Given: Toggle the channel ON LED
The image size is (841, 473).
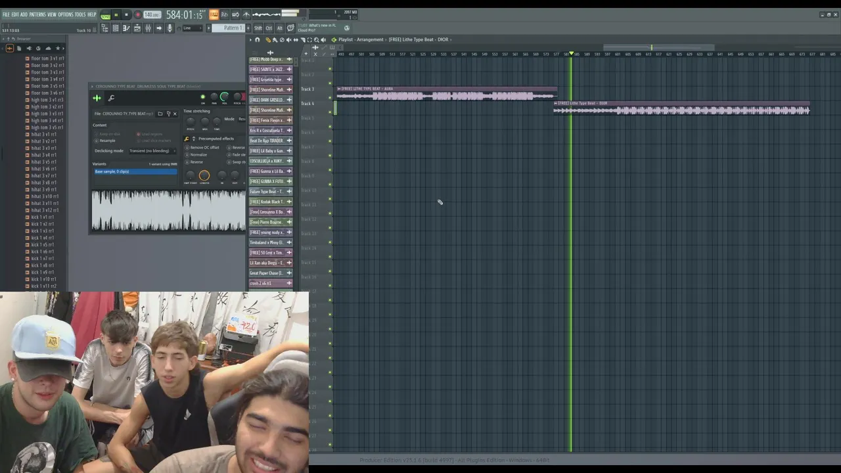Looking at the screenshot, I should 203,97.
